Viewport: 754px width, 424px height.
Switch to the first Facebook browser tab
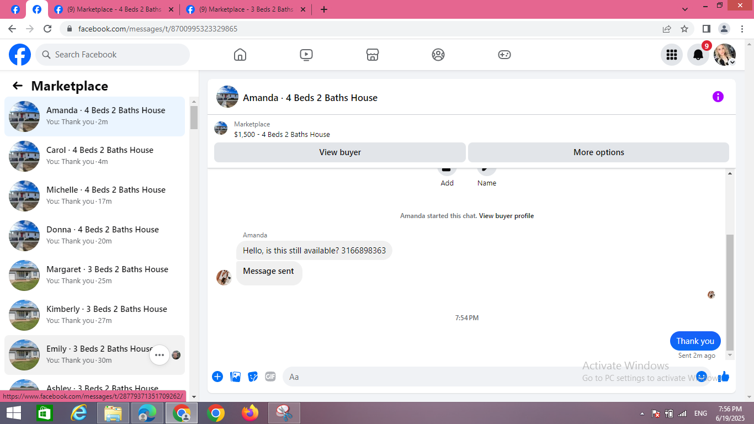[15, 9]
